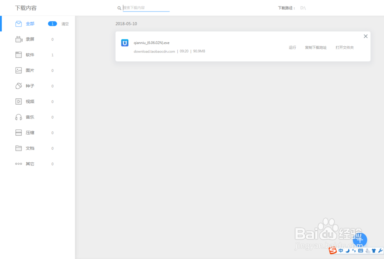Click the search magnifier icon
Screen dimensions: 384x259
pos(119,8)
